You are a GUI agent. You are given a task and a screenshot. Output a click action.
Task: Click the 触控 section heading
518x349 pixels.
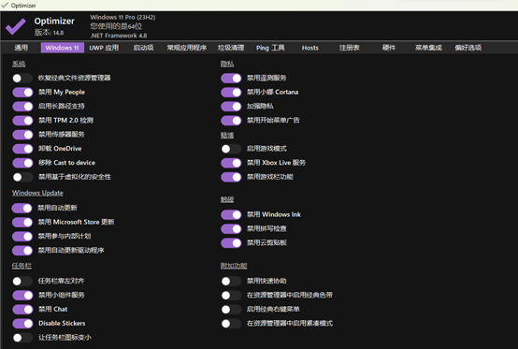227,199
